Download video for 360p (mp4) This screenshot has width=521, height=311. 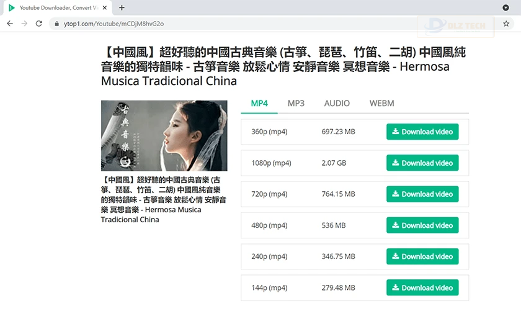422,132
